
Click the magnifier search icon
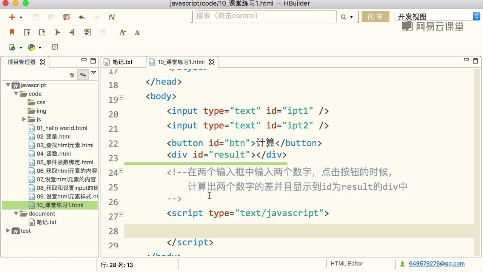coord(343,17)
